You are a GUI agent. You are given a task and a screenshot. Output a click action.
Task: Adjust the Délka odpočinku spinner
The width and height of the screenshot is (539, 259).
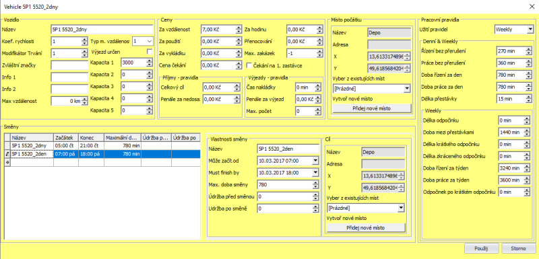click(527, 120)
